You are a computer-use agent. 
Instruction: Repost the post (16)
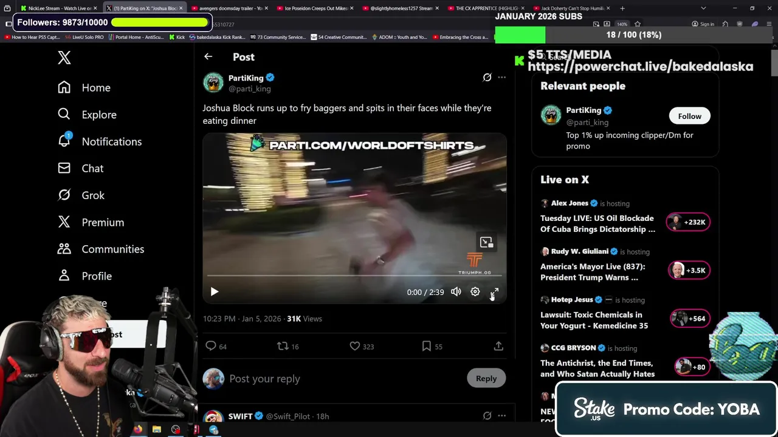click(288, 346)
